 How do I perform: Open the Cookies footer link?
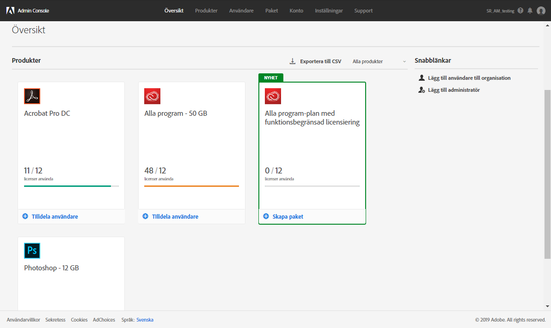[x=79, y=319]
